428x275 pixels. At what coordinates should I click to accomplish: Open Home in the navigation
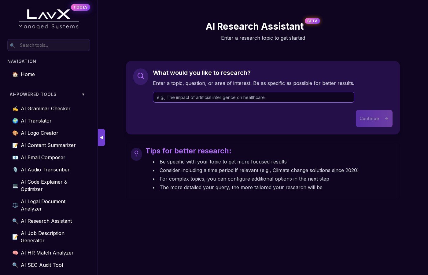(x=28, y=74)
